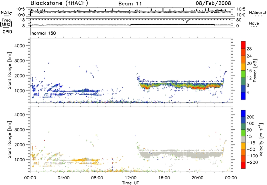Screen dimensions: 267x185
Task: Click the blue bottom of the power color bar
Action: pyautogui.click(x=243, y=96)
